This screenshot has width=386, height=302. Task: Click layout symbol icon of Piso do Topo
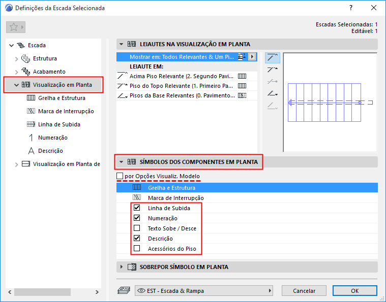point(242,86)
